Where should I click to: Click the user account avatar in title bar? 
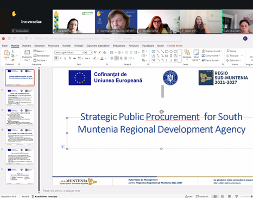pyautogui.click(x=245, y=39)
